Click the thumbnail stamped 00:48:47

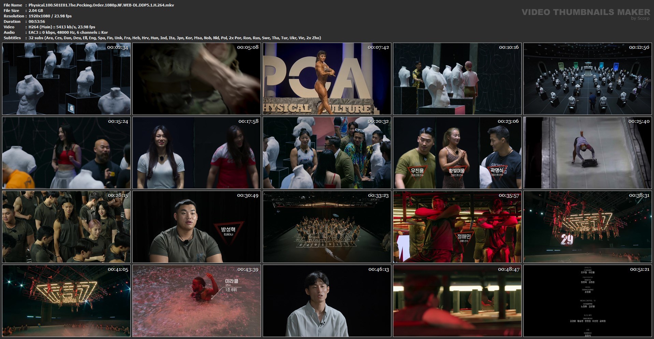click(457, 301)
